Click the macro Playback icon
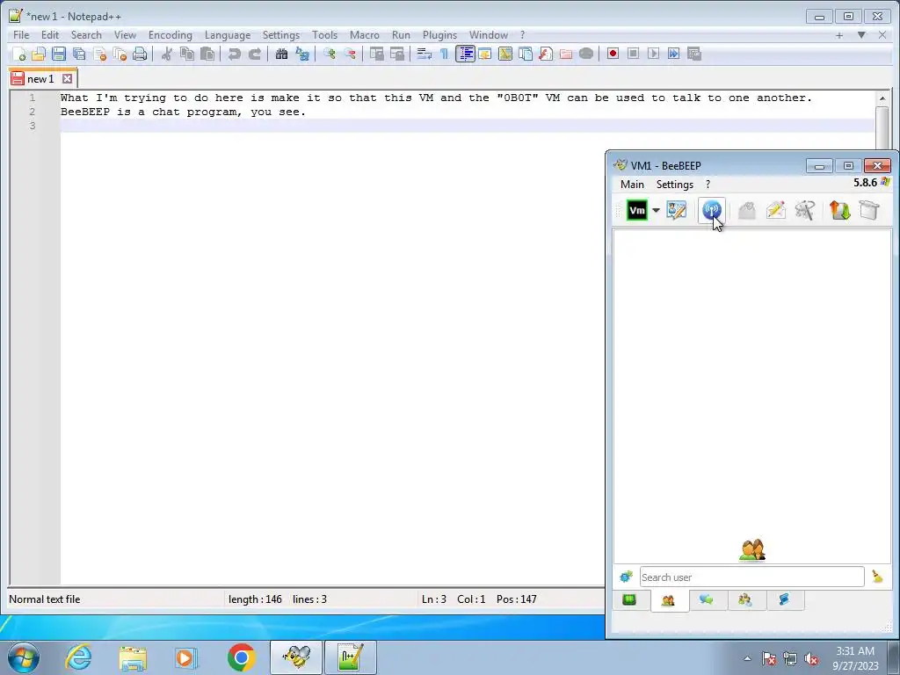 pyautogui.click(x=653, y=54)
